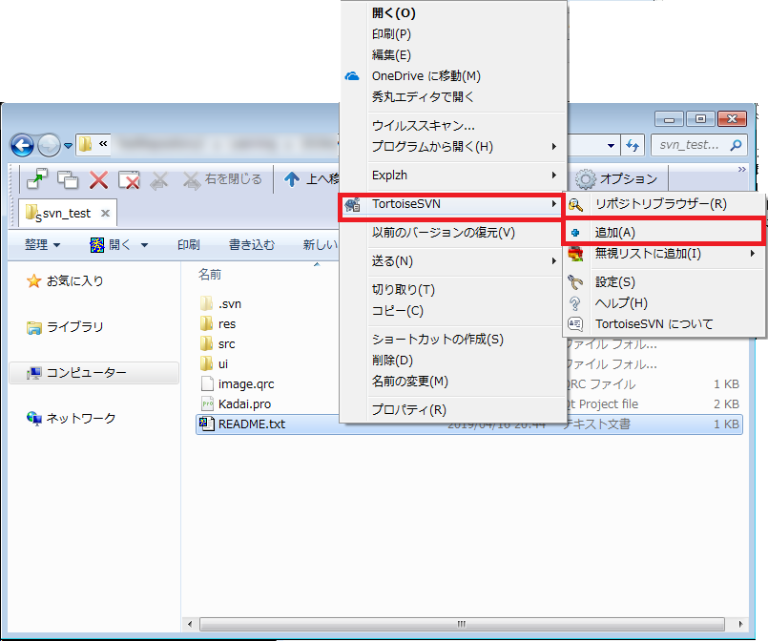This screenshot has width=768, height=641.
Task: Click the horizontal scrollbar right arrow
Action: (740, 625)
